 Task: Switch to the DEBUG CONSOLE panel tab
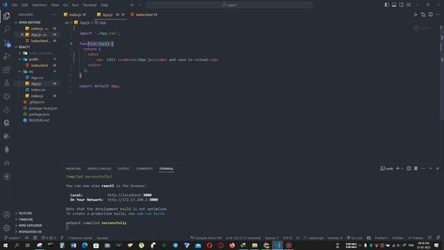pos(99,169)
